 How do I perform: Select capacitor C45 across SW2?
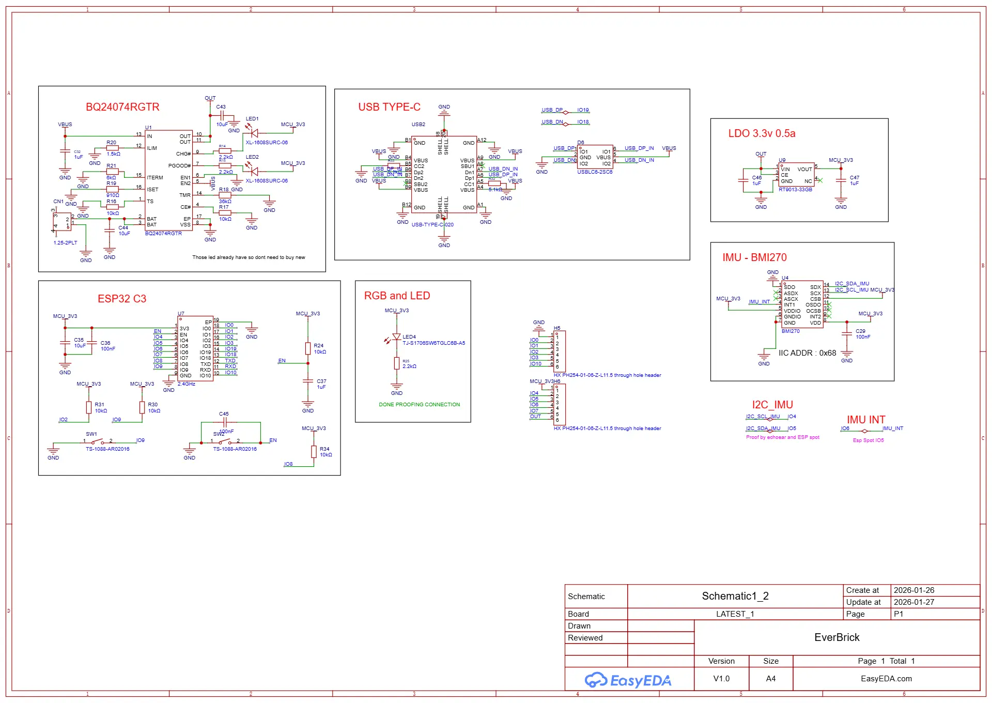coord(224,422)
